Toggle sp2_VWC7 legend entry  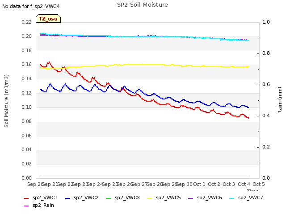246,198
